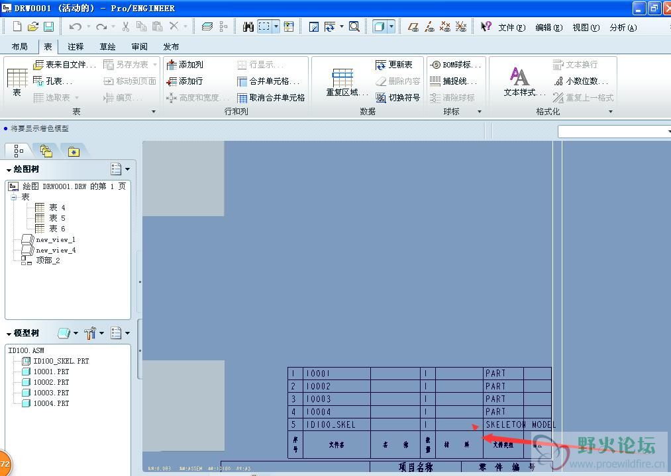Viewport: 671px width, 476px height.
Task: Expand the 格式化 group options arrow
Action: (x=611, y=112)
